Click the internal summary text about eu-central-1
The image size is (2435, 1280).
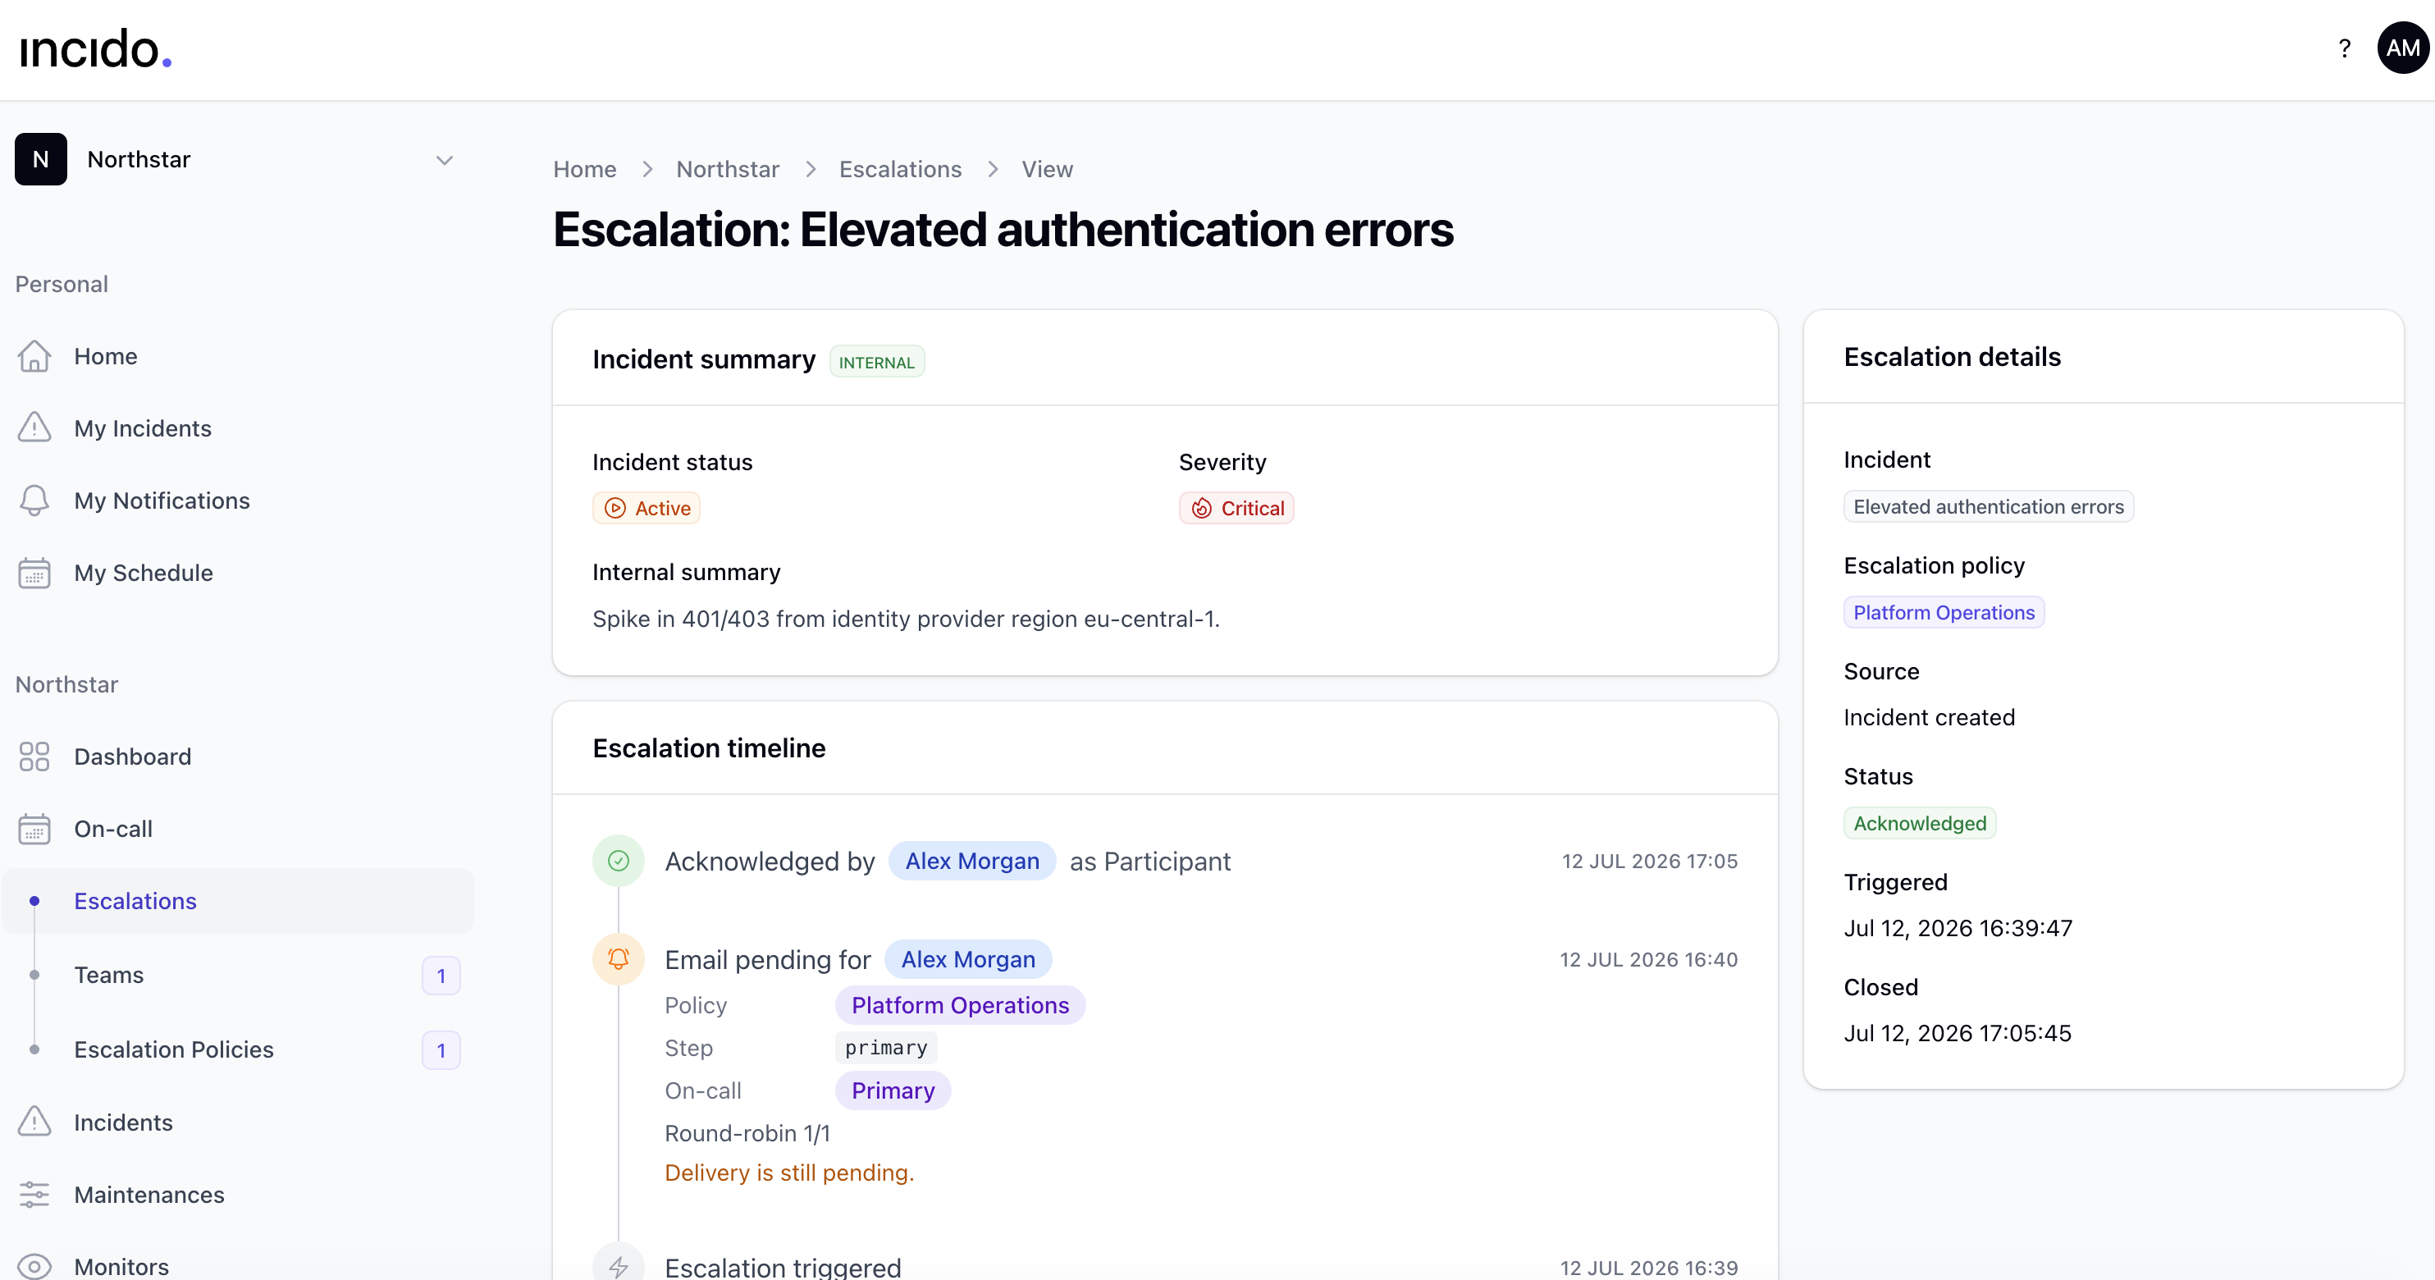[x=906, y=619]
